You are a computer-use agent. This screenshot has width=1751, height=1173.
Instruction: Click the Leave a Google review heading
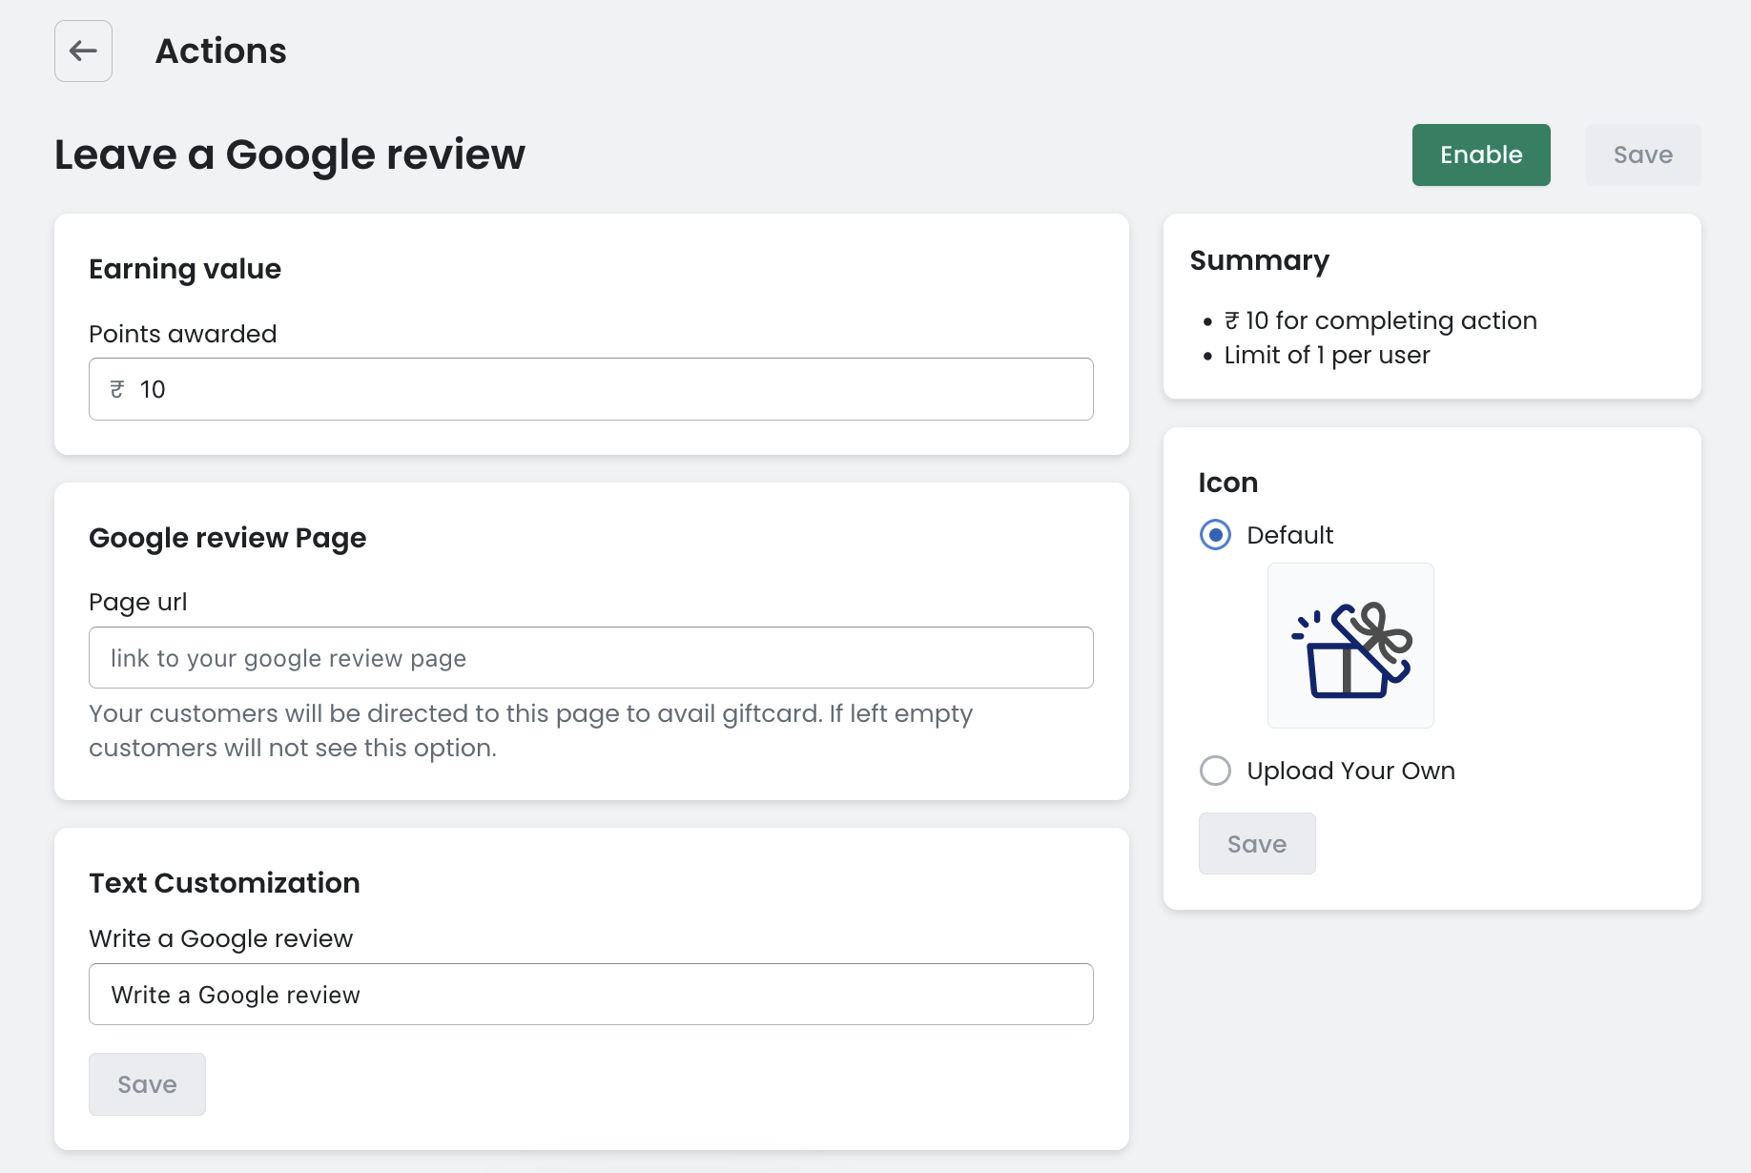(289, 154)
